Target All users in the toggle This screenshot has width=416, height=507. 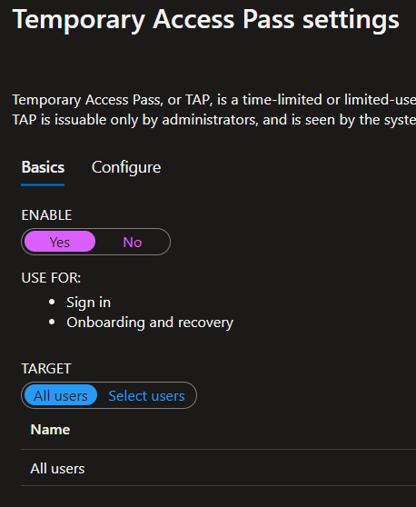coord(61,395)
